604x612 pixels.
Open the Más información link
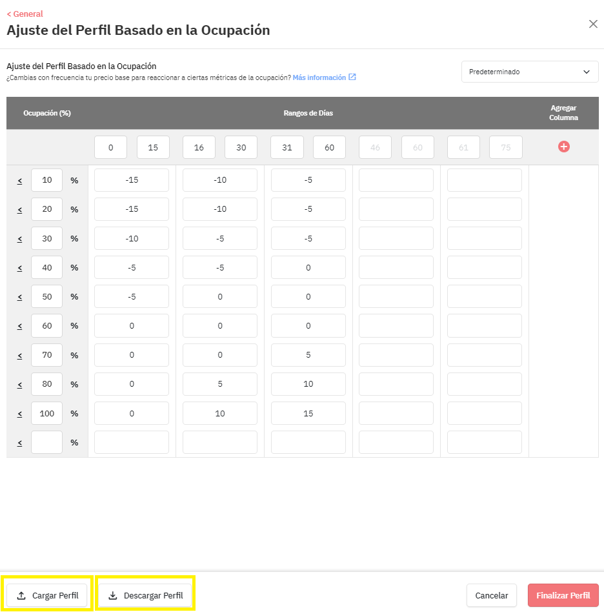[x=319, y=77]
